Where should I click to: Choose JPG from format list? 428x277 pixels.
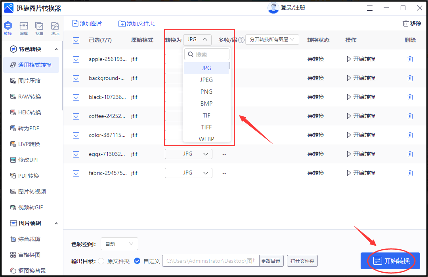pyautogui.click(x=206, y=68)
